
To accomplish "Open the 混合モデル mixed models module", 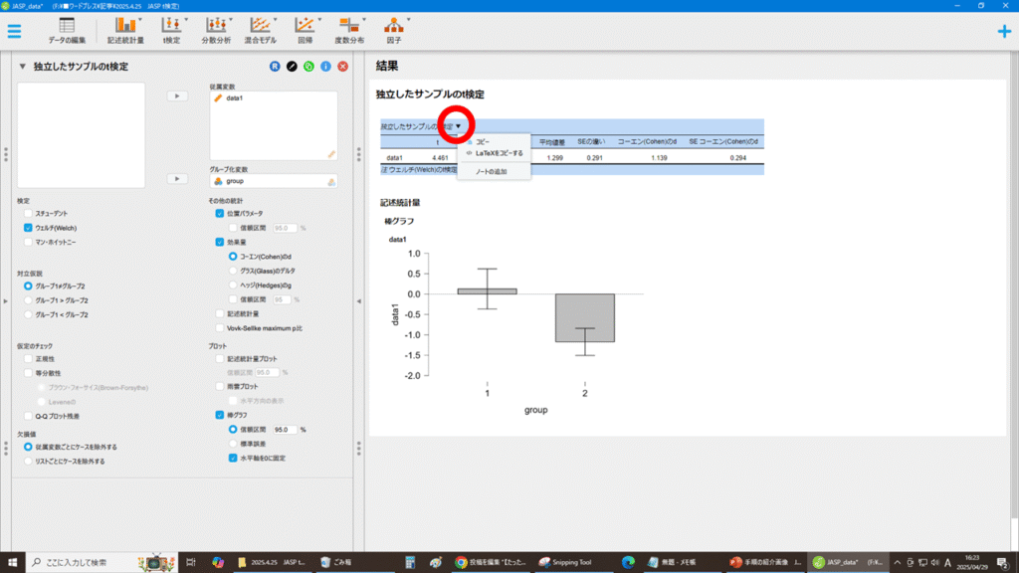I will (x=260, y=31).
